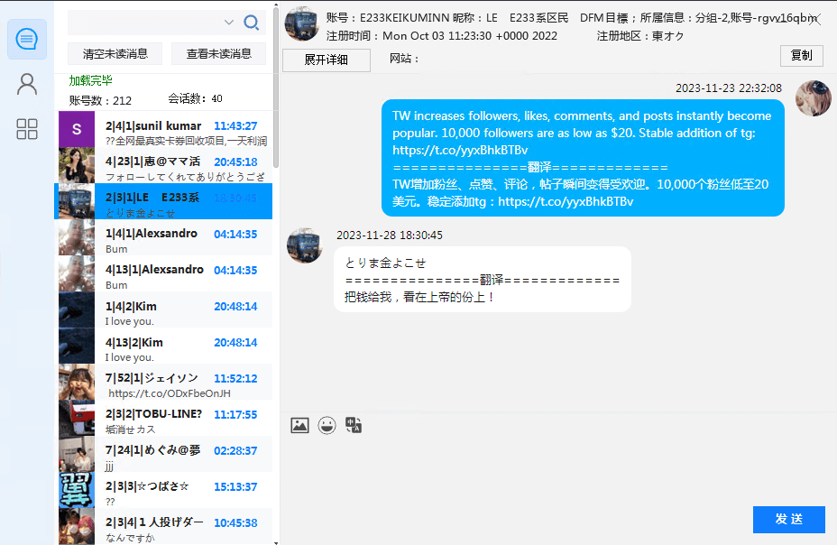837x545 pixels.
Task: Click the insert image icon
Action: pos(299,425)
